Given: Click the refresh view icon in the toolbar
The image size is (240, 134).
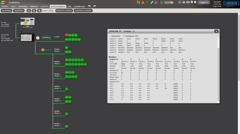Looking at the screenshot, I should click(x=28, y=11).
